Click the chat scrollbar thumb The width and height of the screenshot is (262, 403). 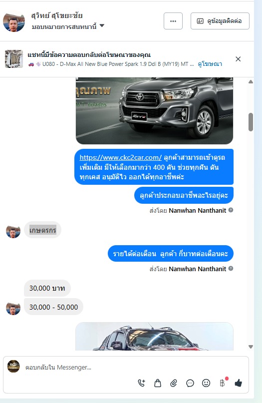251,122
